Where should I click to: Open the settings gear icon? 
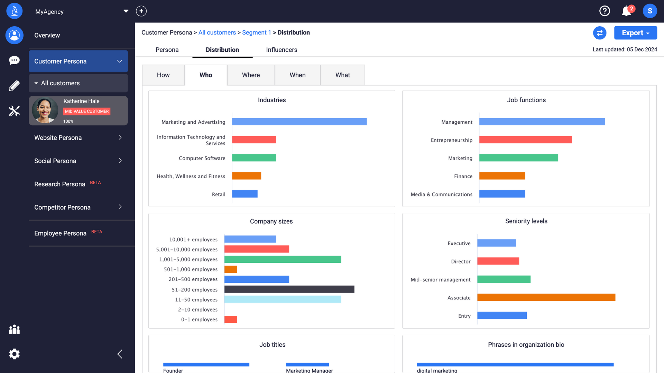coord(14,354)
